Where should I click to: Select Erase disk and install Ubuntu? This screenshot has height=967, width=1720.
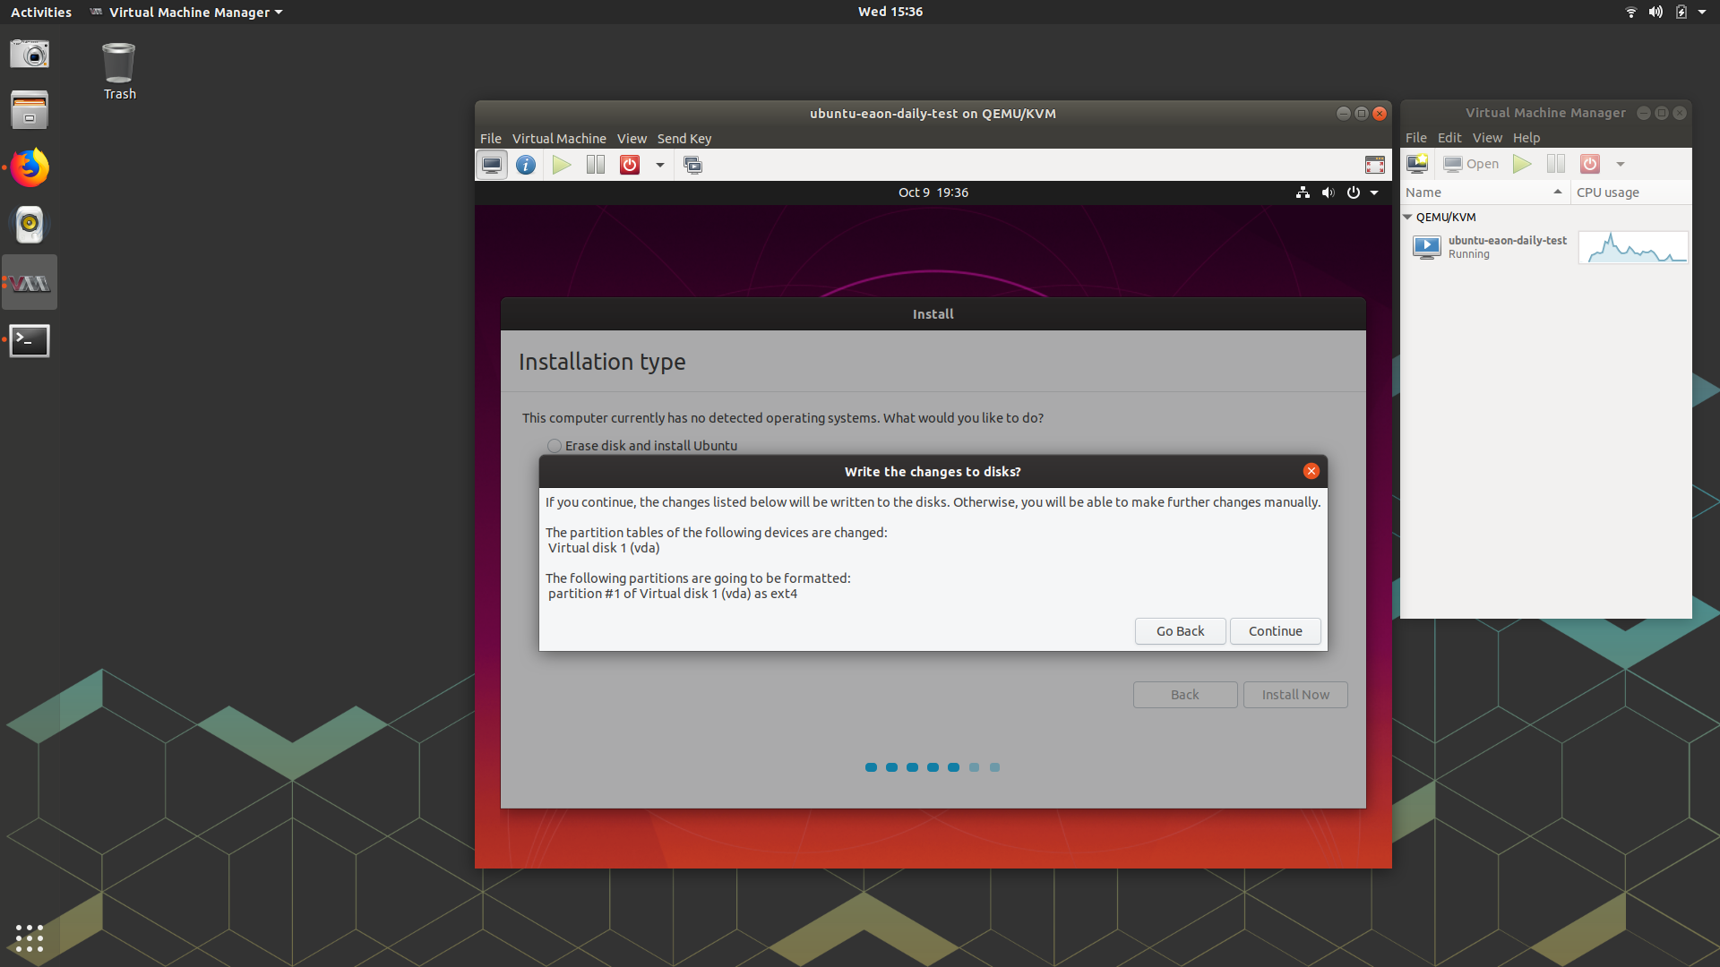pos(642,446)
